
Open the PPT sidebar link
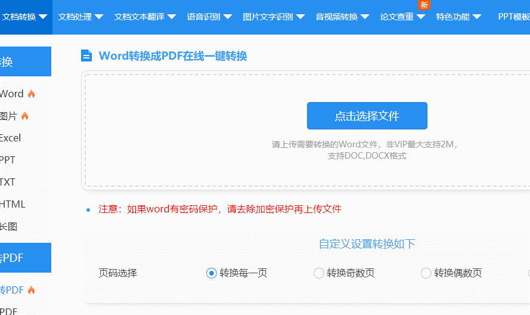pos(8,160)
